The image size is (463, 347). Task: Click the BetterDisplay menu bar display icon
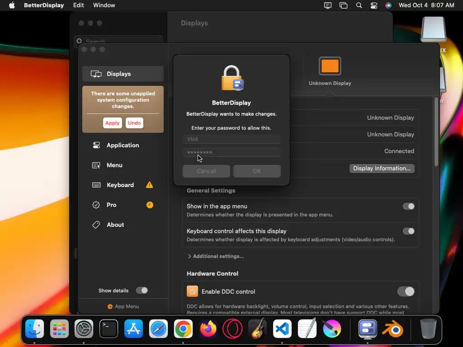tap(328, 5)
